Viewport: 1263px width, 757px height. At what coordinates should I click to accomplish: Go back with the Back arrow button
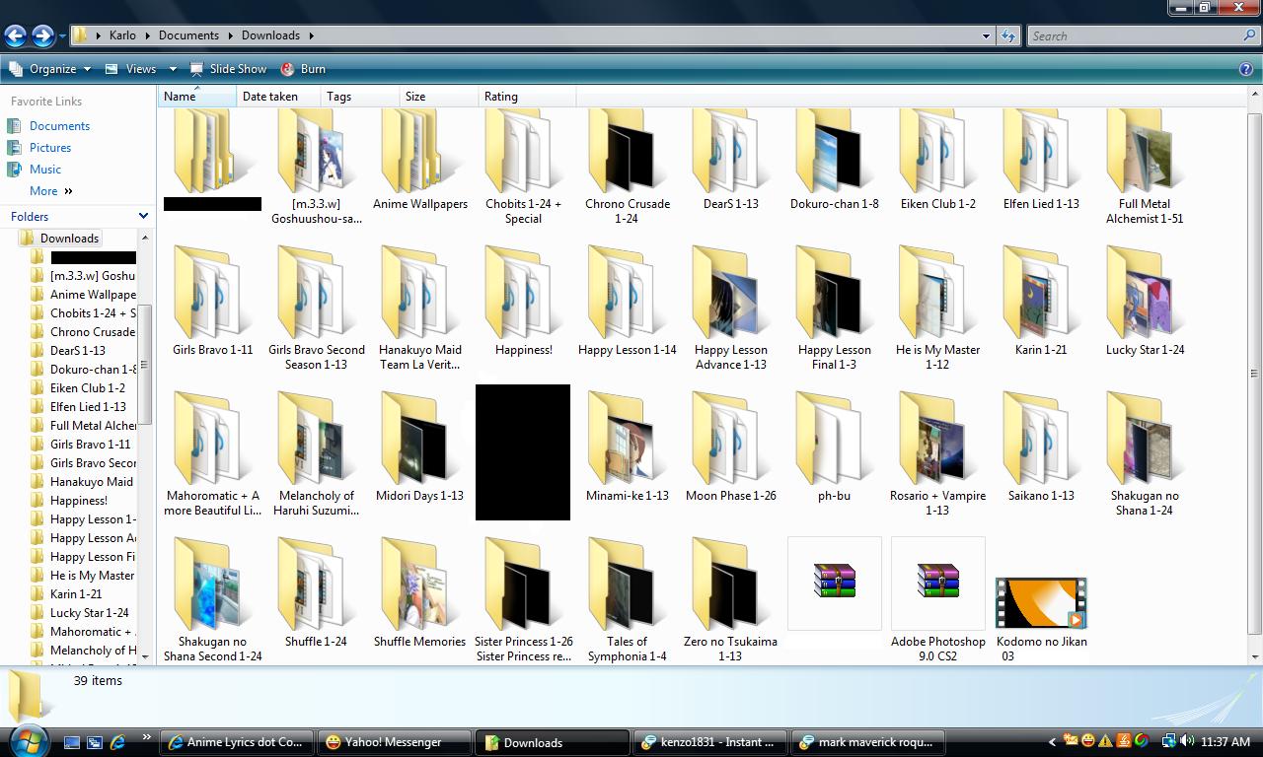15,35
